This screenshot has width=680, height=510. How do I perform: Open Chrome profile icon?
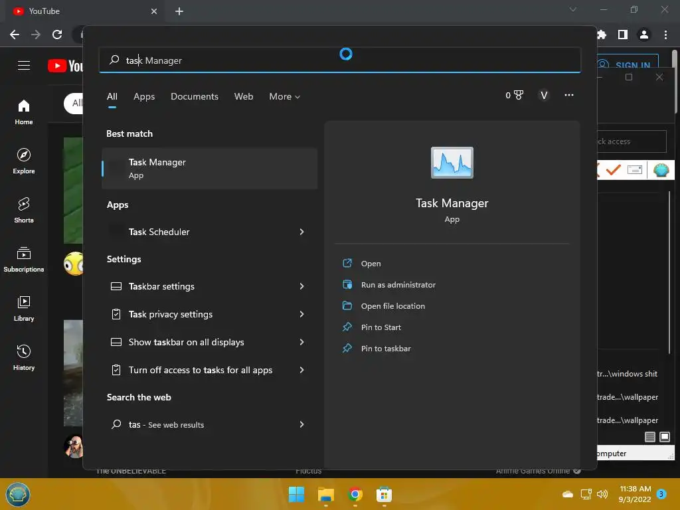click(643, 35)
